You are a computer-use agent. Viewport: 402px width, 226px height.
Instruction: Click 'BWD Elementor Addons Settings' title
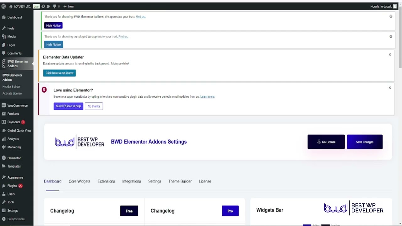point(149,142)
